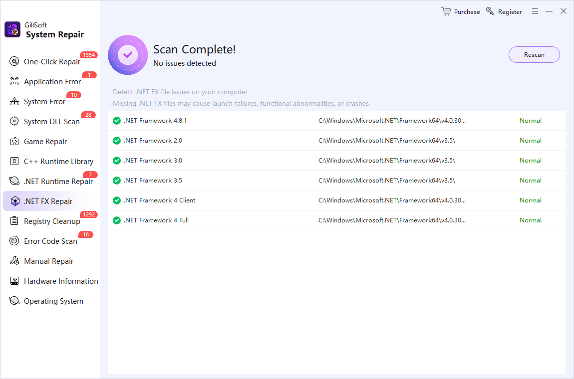
Task: Click the Rescan button
Action: (x=534, y=54)
